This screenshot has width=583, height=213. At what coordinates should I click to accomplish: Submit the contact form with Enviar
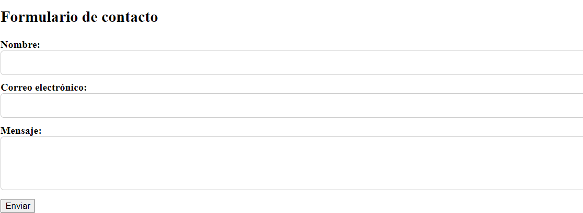click(18, 206)
